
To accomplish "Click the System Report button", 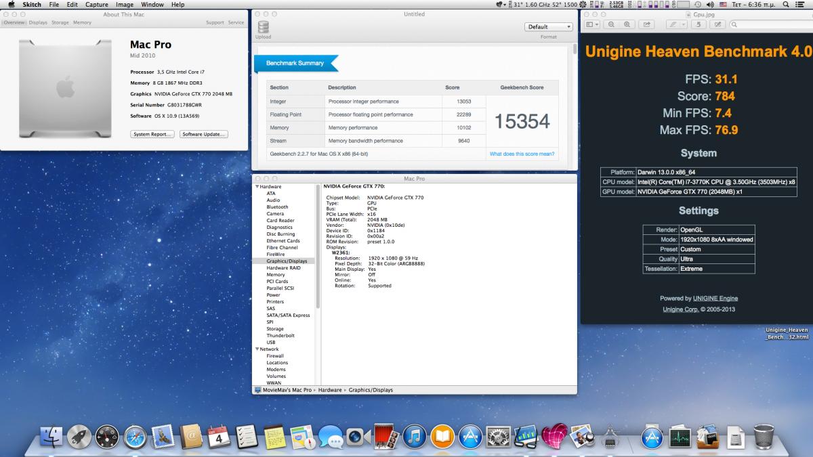I will coord(152,134).
